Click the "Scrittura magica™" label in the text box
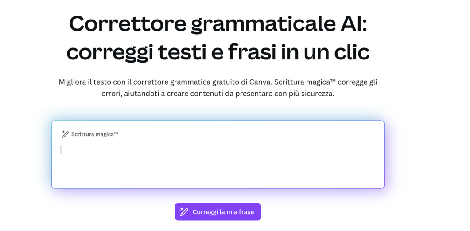This screenshot has width=470, height=231. tap(94, 134)
